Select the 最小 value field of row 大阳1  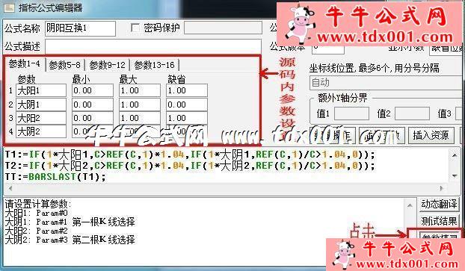tap(92, 90)
